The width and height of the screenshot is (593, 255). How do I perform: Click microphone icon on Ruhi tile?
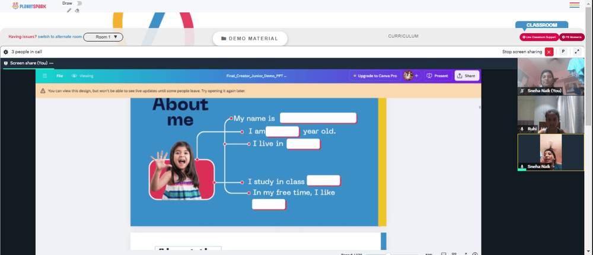(x=522, y=129)
